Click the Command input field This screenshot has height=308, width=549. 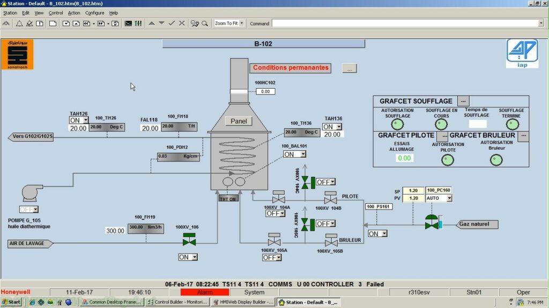click(x=404, y=24)
